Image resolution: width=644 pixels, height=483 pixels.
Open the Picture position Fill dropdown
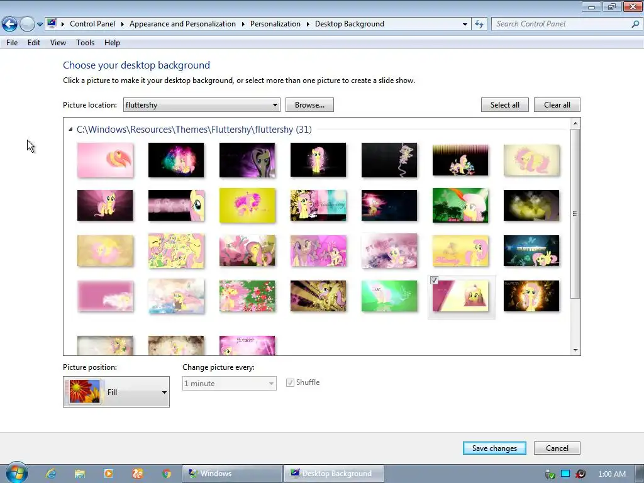point(116,392)
